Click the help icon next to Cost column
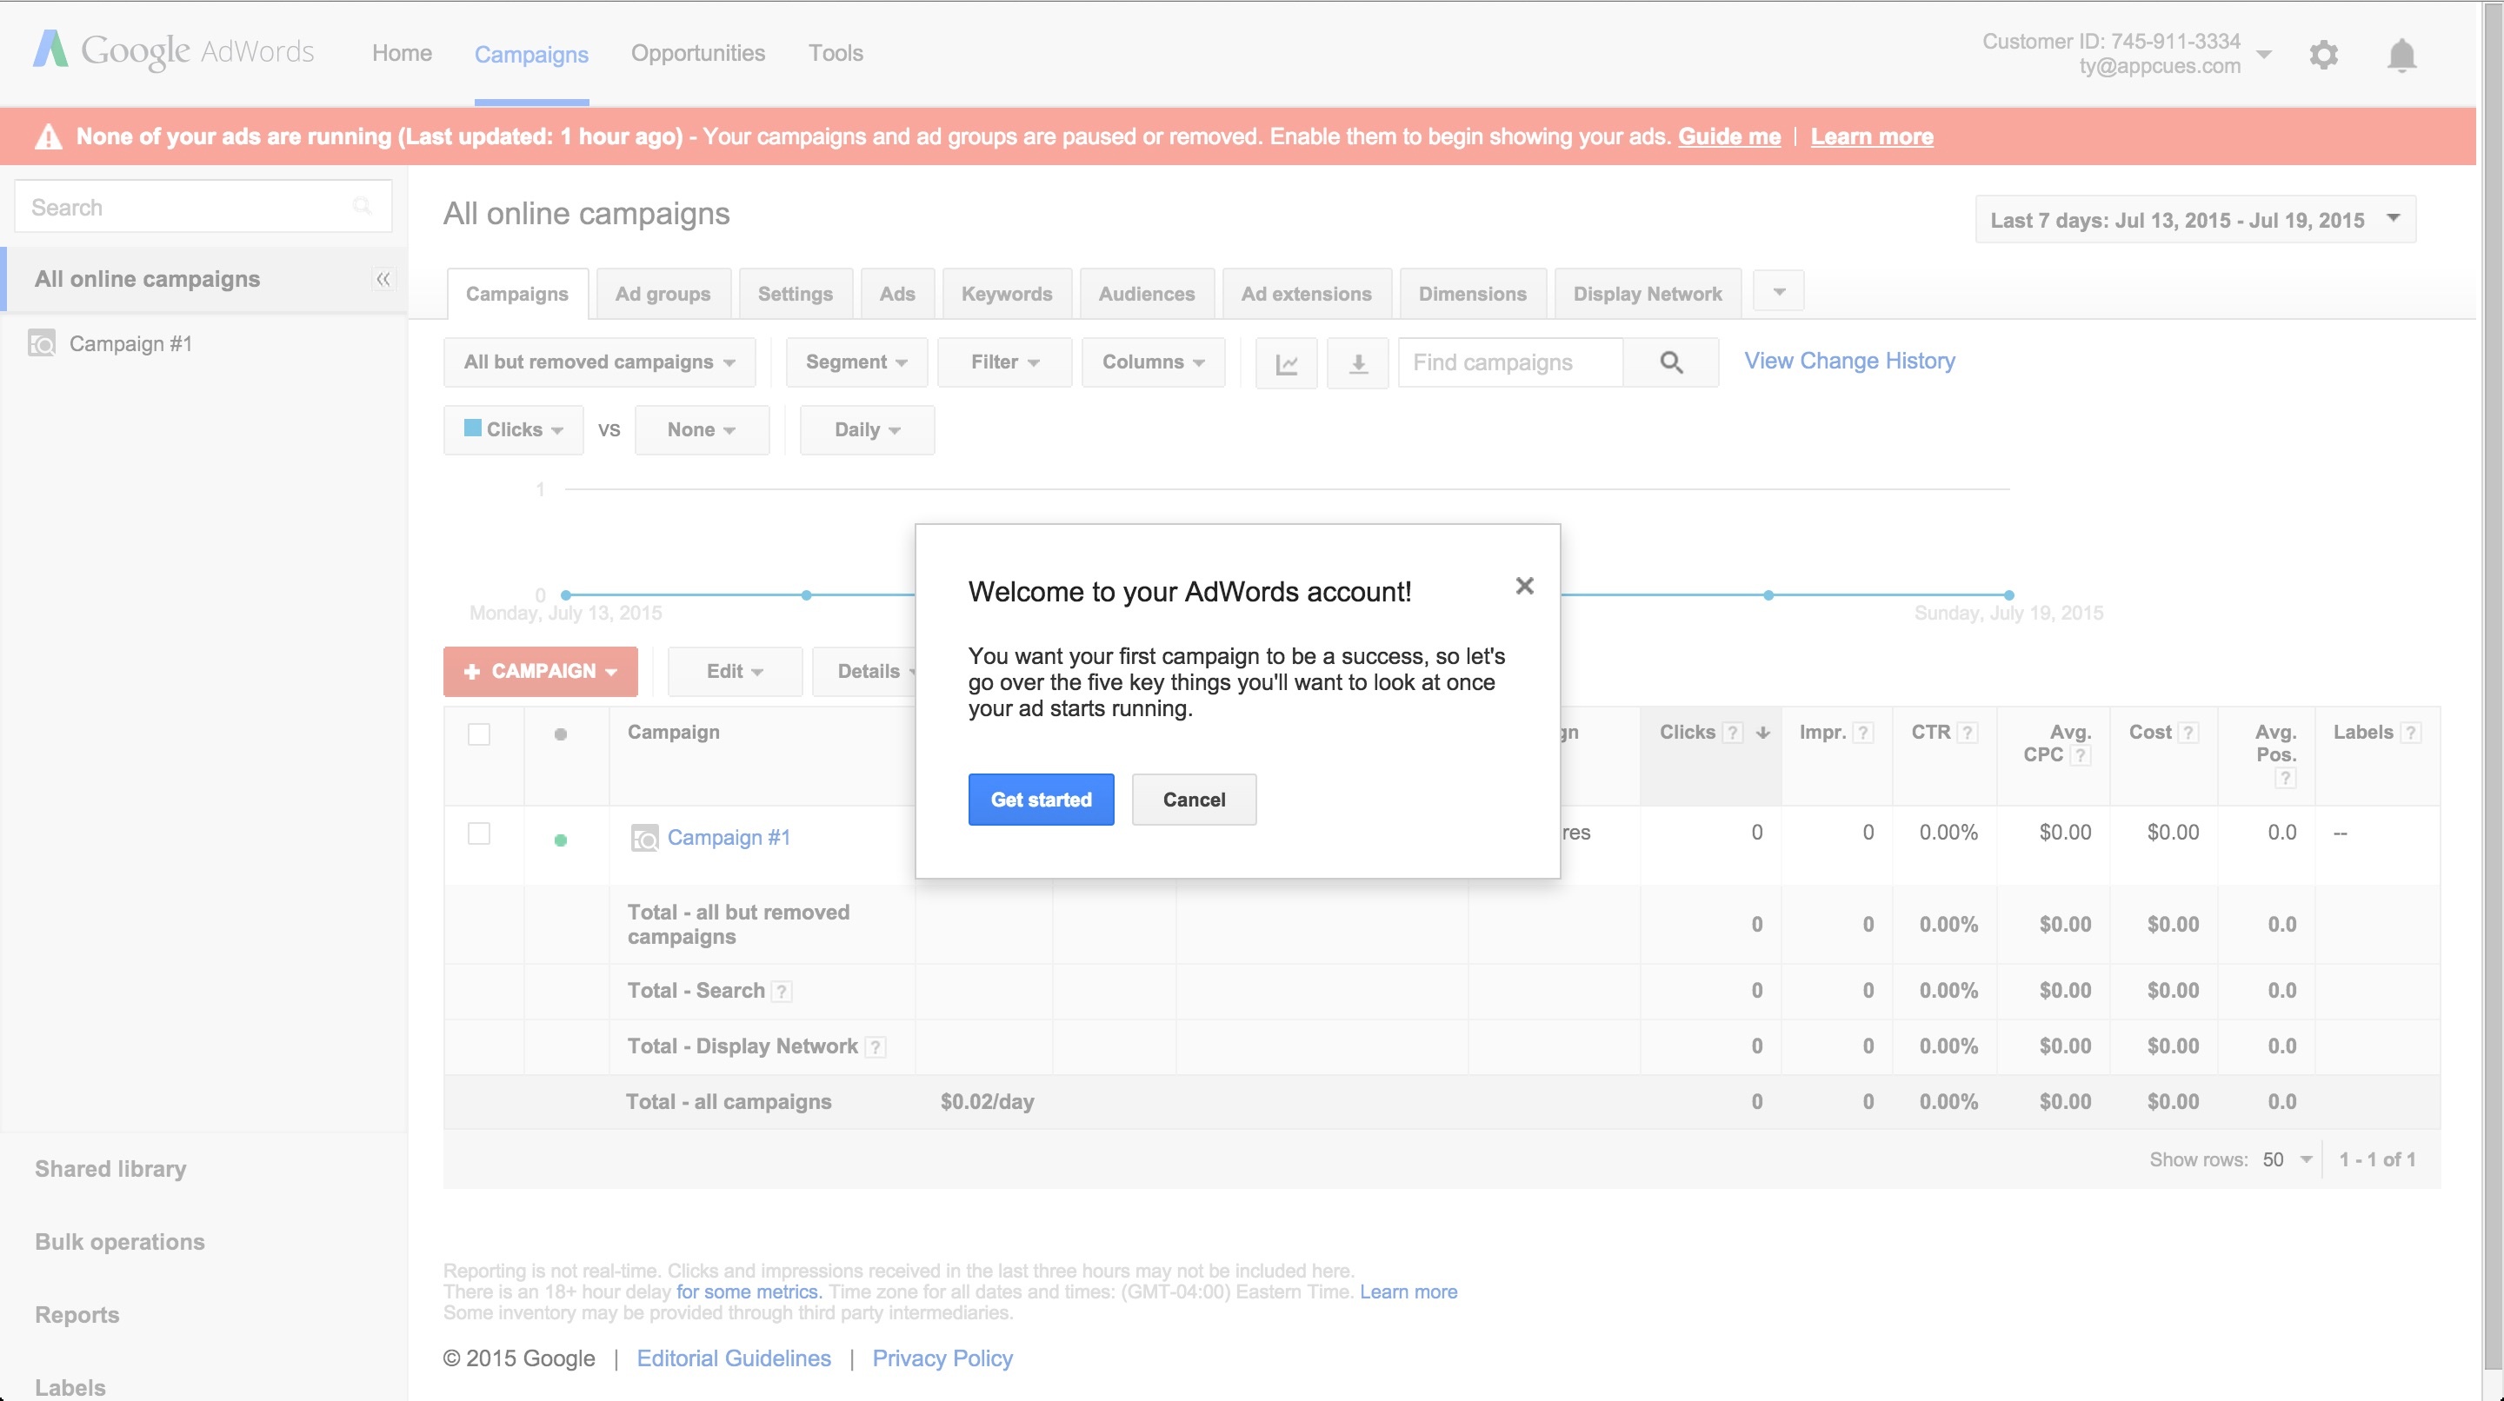The width and height of the screenshot is (2504, 1401). coord(2188,733)
